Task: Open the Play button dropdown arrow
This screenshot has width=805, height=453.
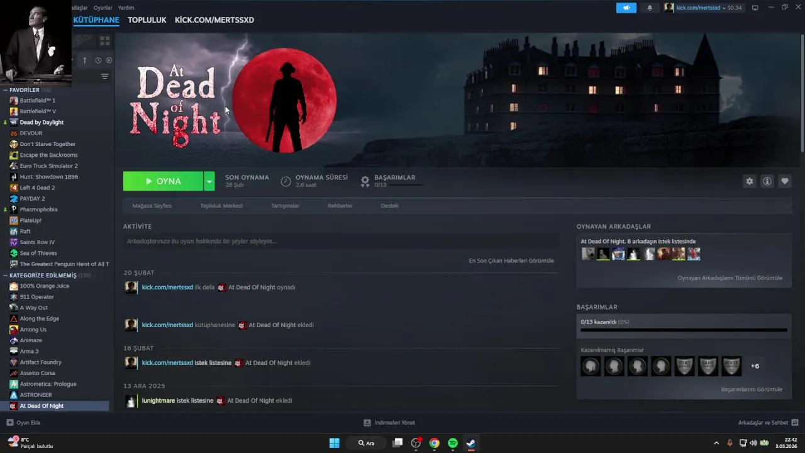Action: 209,181
